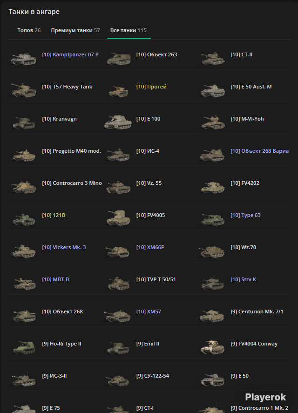Click the XM66F tank icon

[117, 251]
